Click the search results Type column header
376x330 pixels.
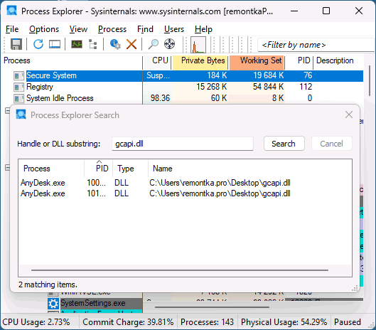[130, 169]
